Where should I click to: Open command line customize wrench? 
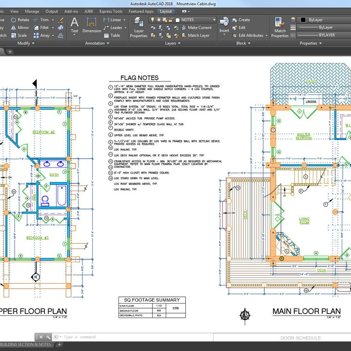coord(48,337)
